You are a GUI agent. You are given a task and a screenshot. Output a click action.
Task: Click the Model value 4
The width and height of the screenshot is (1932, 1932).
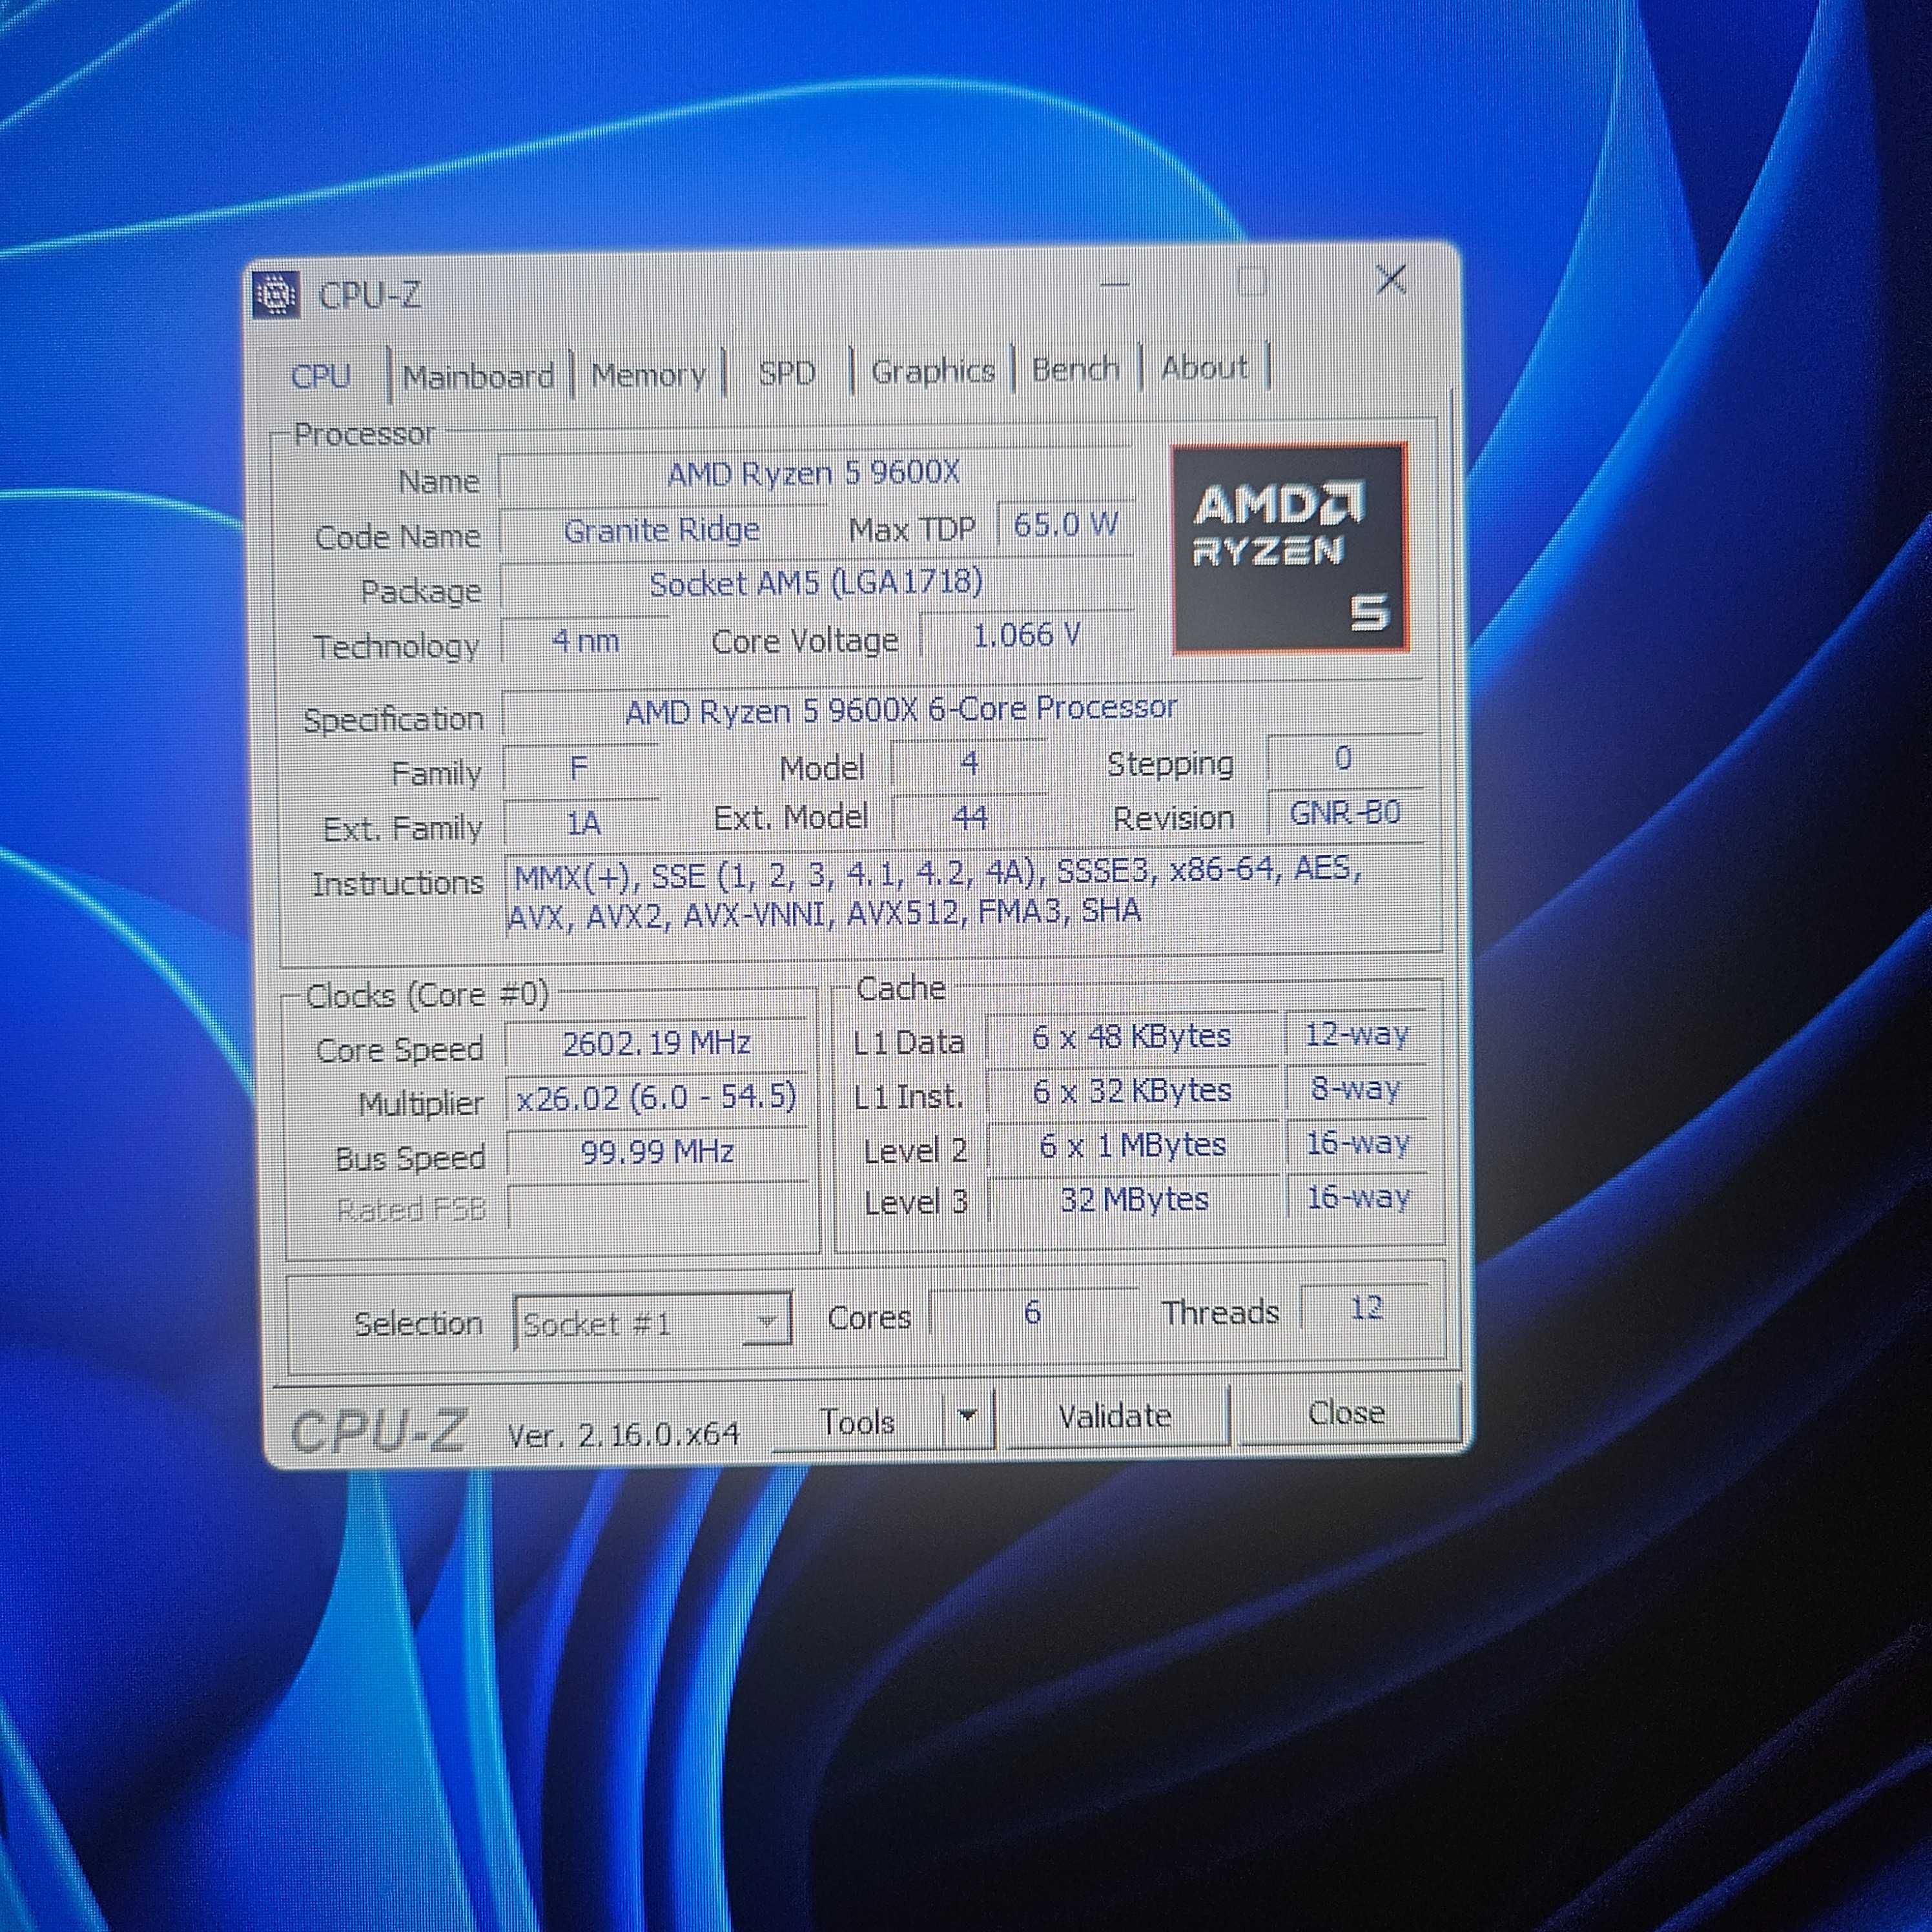point(968,764)
